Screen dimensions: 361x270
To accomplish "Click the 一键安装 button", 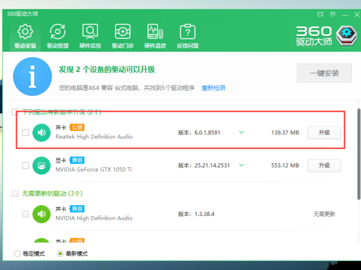I will (324, 73).
